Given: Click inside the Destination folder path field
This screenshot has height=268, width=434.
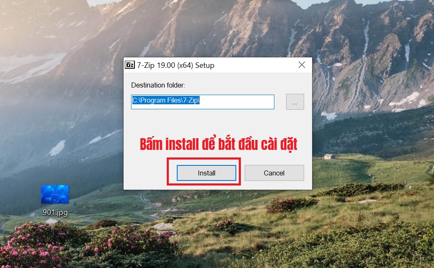Looking at the screenshot, I should (x=203, y=102).
